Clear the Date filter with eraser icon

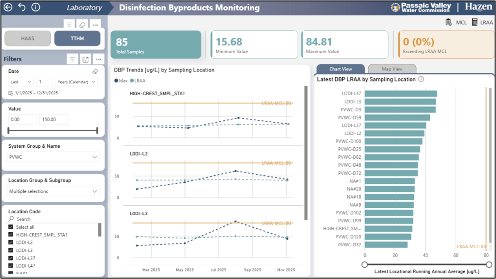point(95,71)
